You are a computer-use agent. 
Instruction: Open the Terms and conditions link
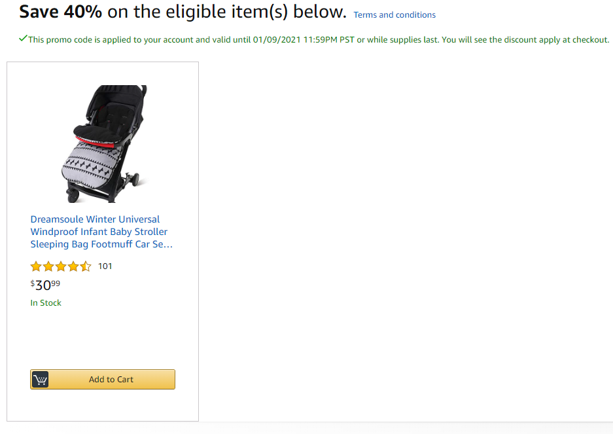coord(394,15)
